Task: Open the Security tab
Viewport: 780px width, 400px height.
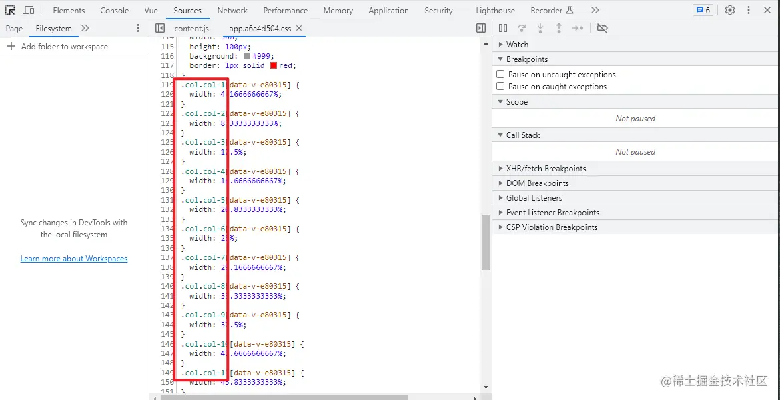Action: tap(439, 11)
